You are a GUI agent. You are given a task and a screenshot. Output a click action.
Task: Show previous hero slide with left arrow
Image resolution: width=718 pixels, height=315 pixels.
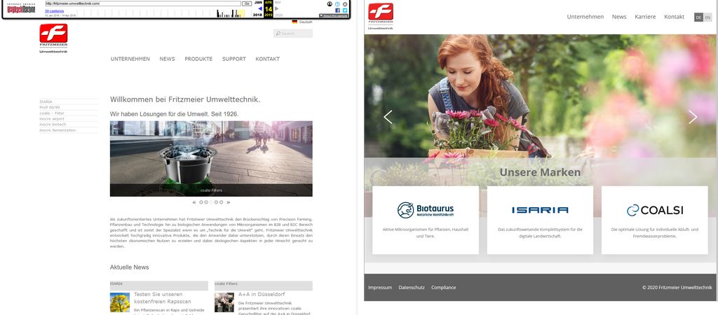pyautogui.click(x=388, y=117)
